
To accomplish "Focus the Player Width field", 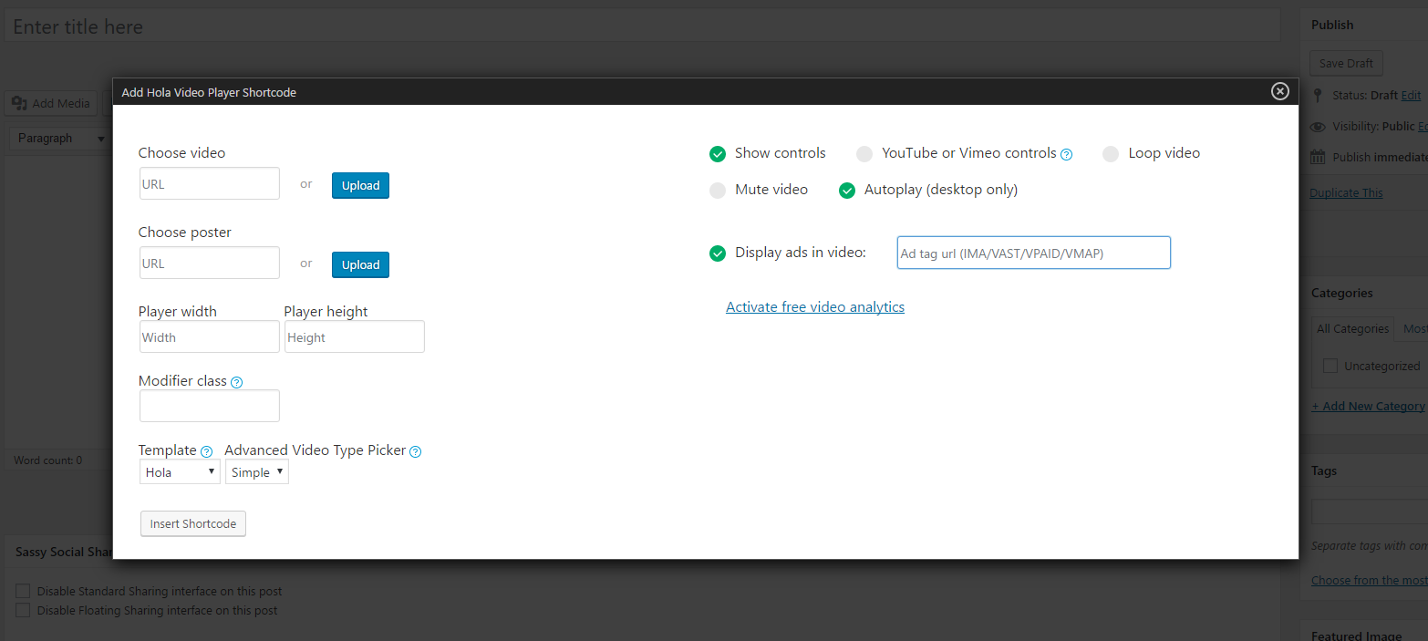I will coord(210,336).
